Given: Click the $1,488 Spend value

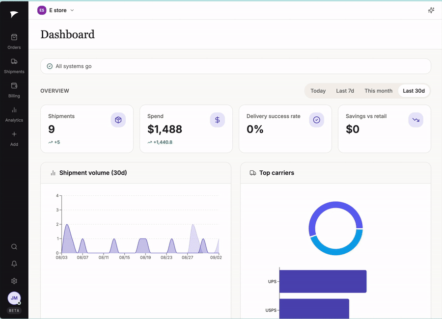Looking at the screenshot, I should 165,129.
